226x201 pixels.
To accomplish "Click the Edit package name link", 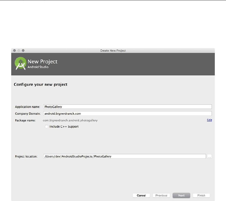I will coord(209,120).
